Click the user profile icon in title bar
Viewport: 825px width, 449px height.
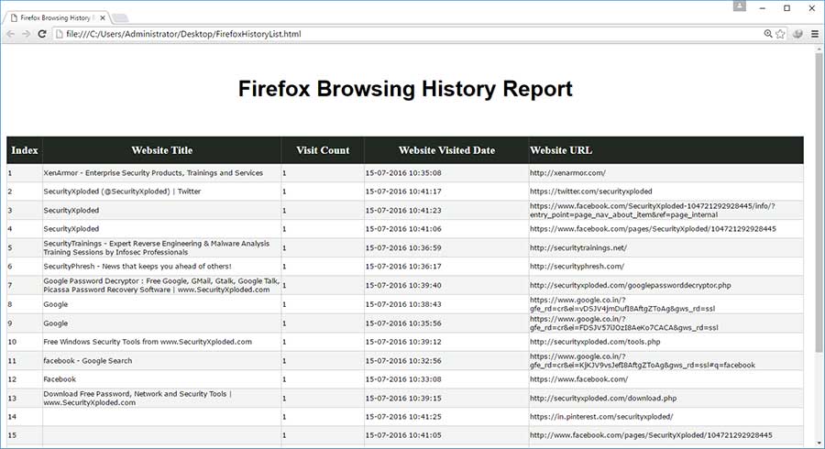[740, 7]
